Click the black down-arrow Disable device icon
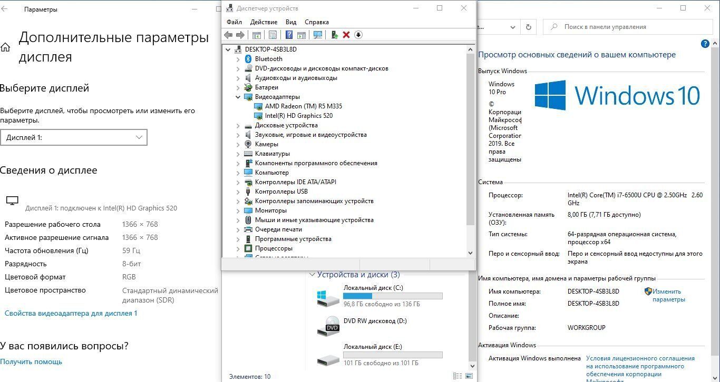This screenshot has height=382, width=720. click(358, 35)
